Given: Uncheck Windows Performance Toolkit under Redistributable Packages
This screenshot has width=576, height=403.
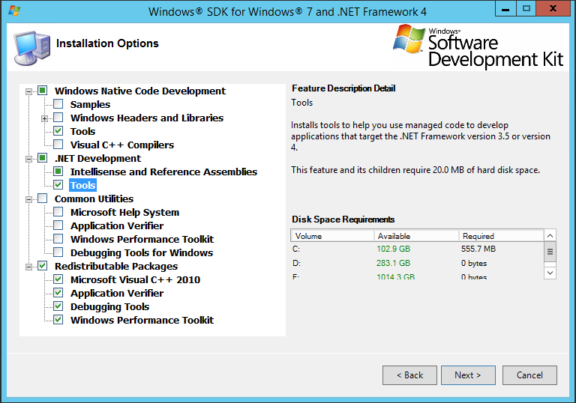Looking at the screenshot, I should 58,319.
